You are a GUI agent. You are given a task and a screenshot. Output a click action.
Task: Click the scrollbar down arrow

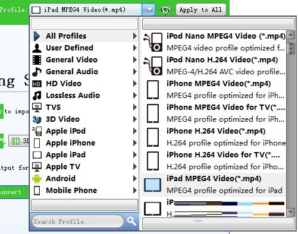pos(291,212)
